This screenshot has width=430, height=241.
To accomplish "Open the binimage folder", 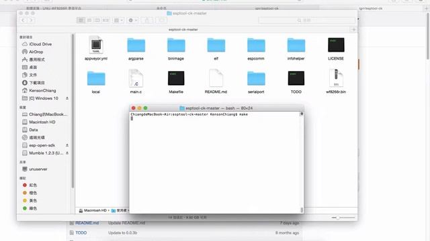I will [x=176, y=45].
